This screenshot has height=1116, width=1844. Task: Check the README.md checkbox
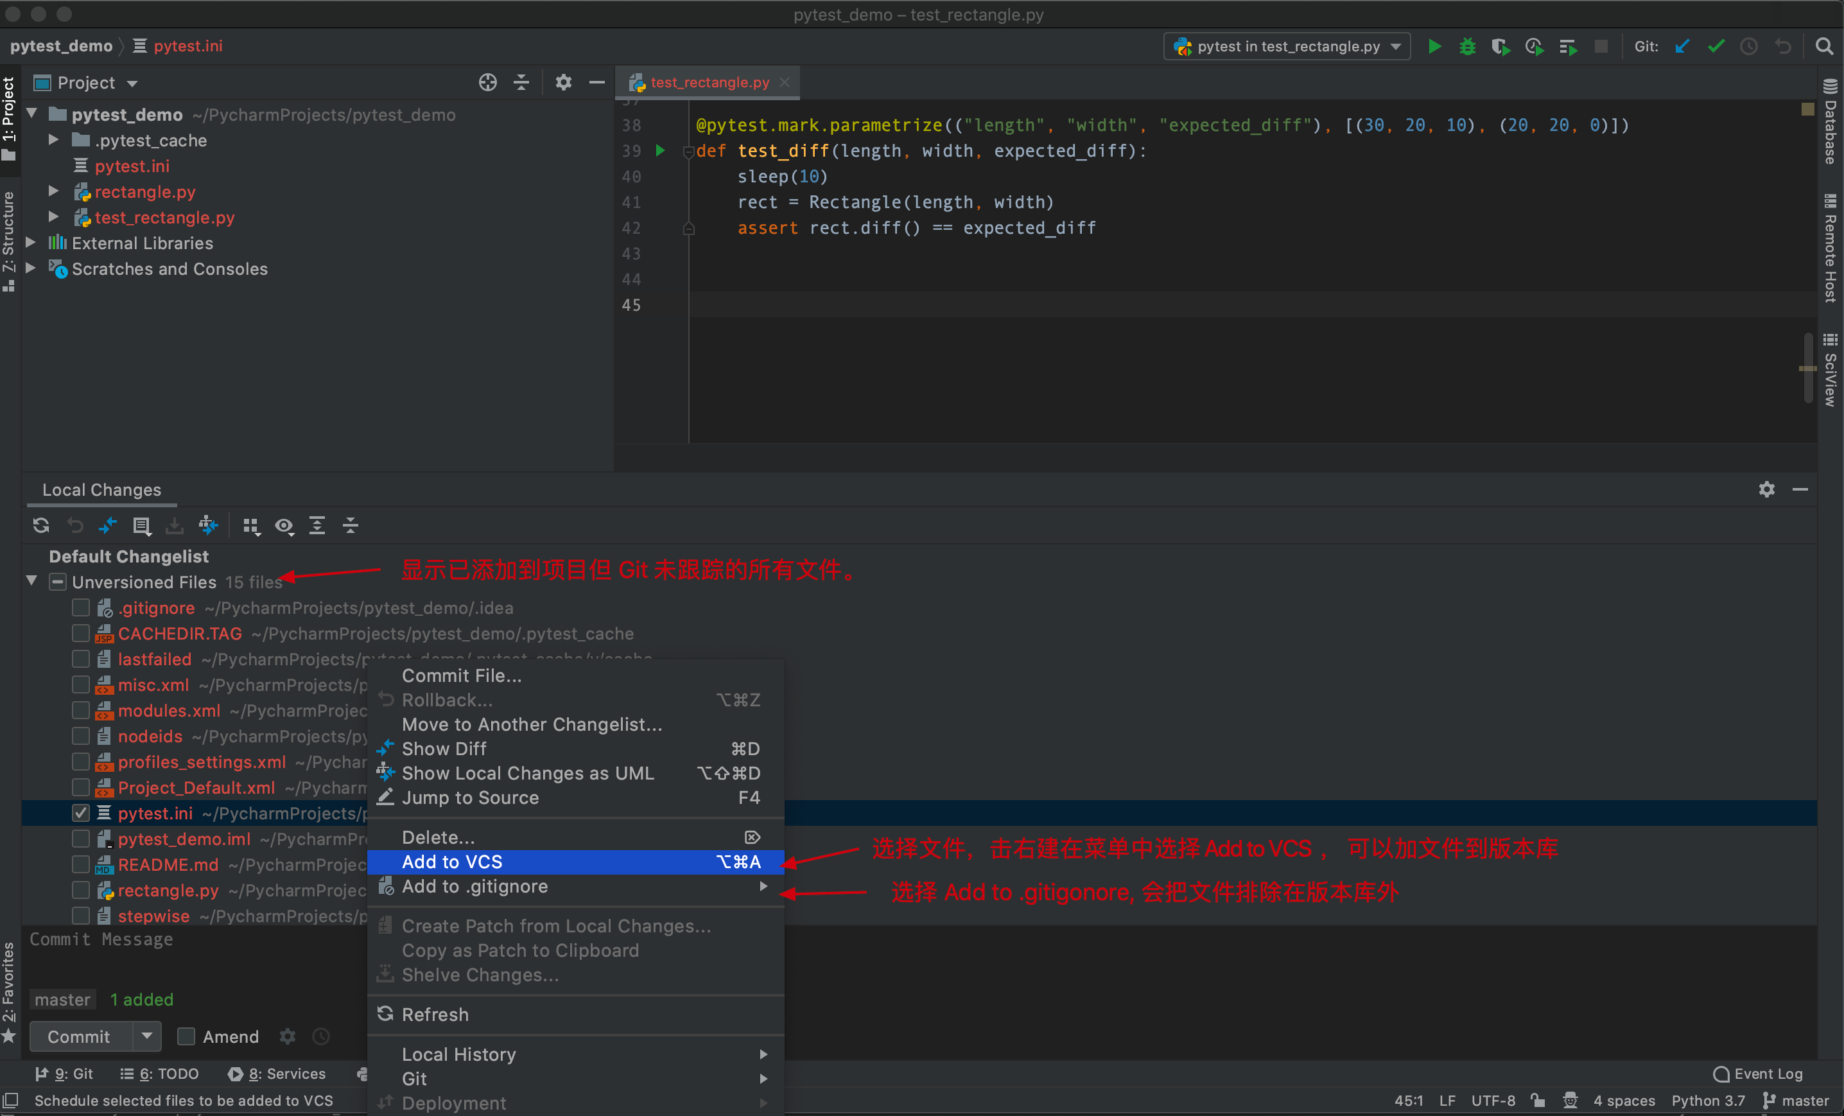click(81, 864)
